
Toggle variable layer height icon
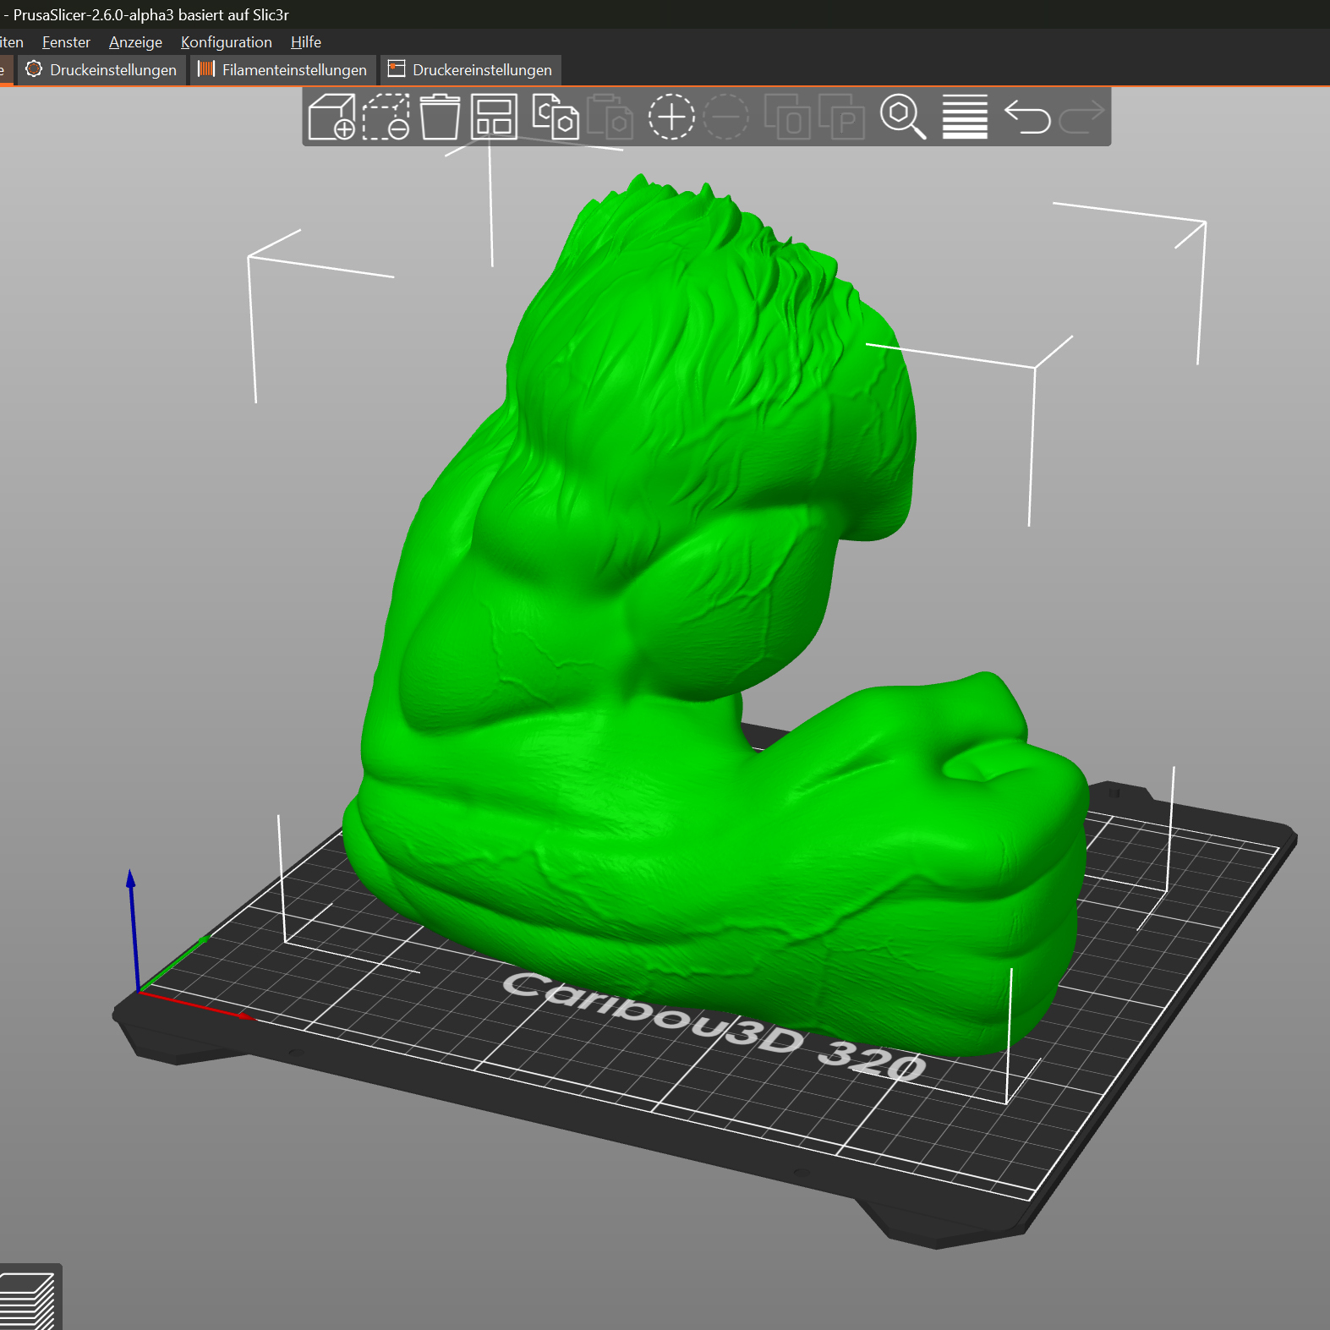[965, 117]
